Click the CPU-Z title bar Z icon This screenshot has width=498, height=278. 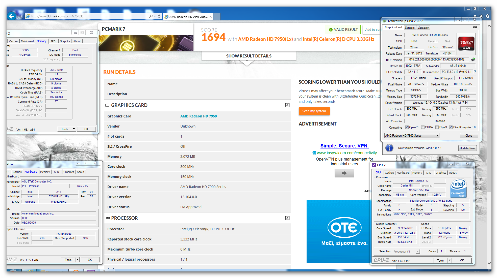point(374,165)
